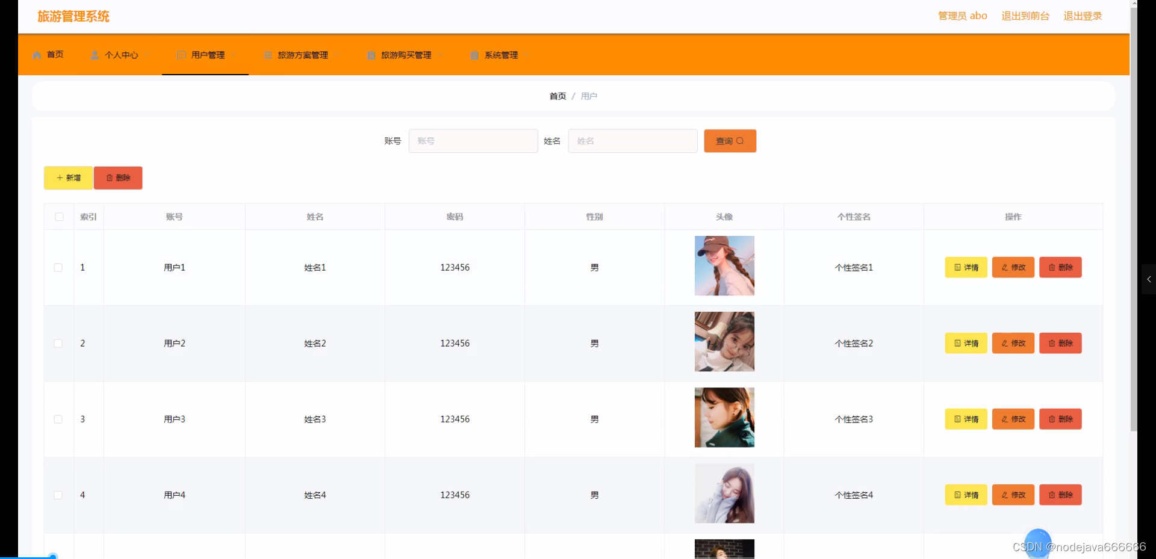Click the 旅游管理系统 title
Viewport: 1156px width, 559px height.
(73, 16)
